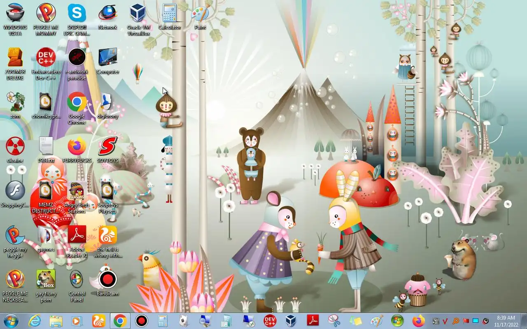Launch the Solitaire cards icon in the taskbar
The width and height of the screenshot is (527, 329).
pos(184,321)
